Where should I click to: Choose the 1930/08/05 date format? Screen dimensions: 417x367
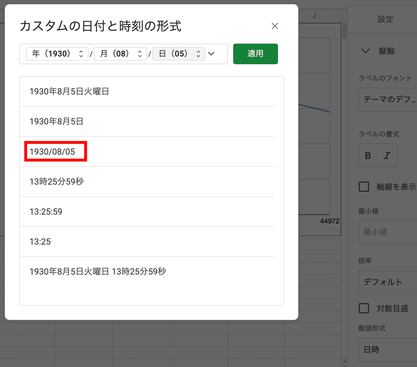tap(147, 152)
